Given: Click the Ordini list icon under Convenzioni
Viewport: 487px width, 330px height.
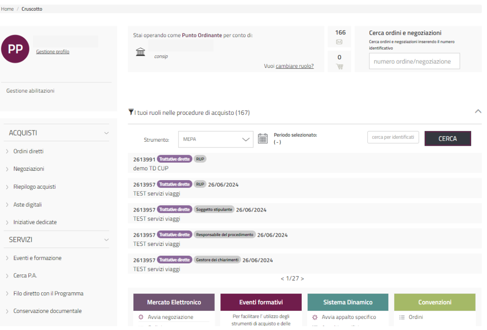Looking at the screenshot, I should tap(402, 317).
